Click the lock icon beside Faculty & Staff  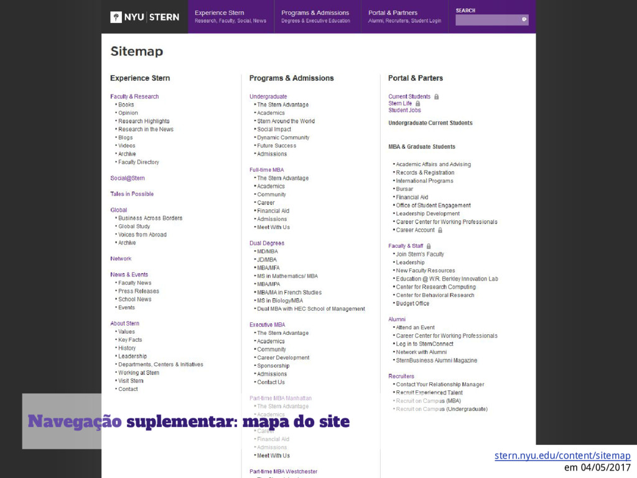pos(429,246)
